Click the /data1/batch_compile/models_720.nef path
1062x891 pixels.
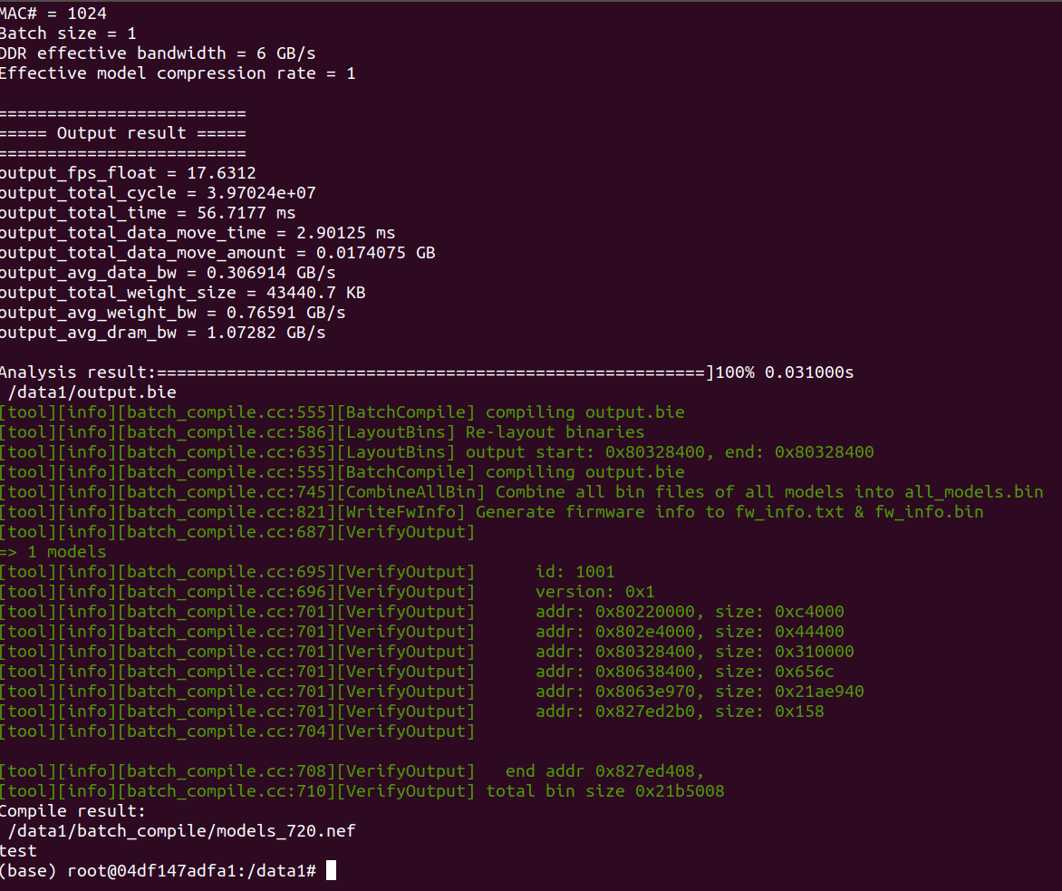[182, 831]
